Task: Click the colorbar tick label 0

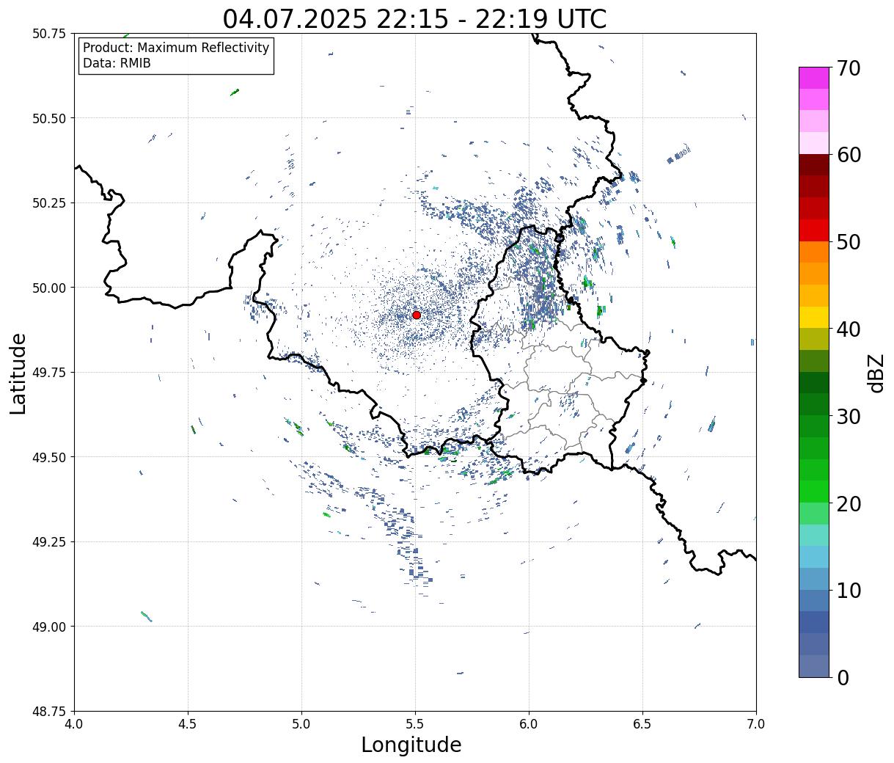Action: point(842,677)
